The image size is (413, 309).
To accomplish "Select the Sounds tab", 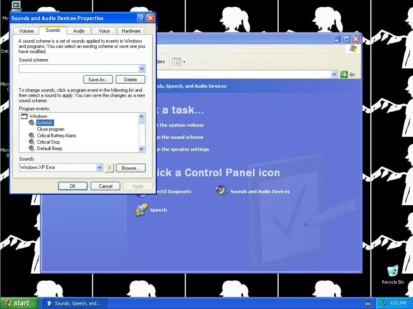I will pyautogui.click(x=53, y=30).
